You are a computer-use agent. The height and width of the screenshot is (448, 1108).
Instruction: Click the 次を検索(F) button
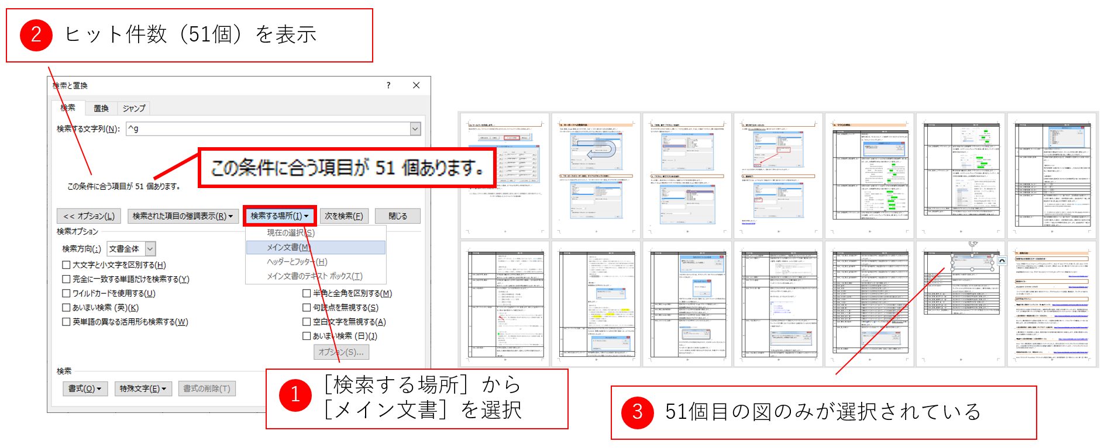pyautogui.click(x=343, y=216)
